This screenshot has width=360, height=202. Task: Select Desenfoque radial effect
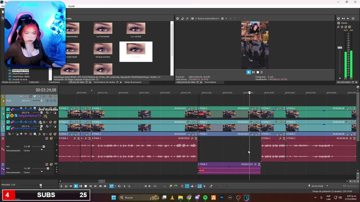tap(20, 74)
